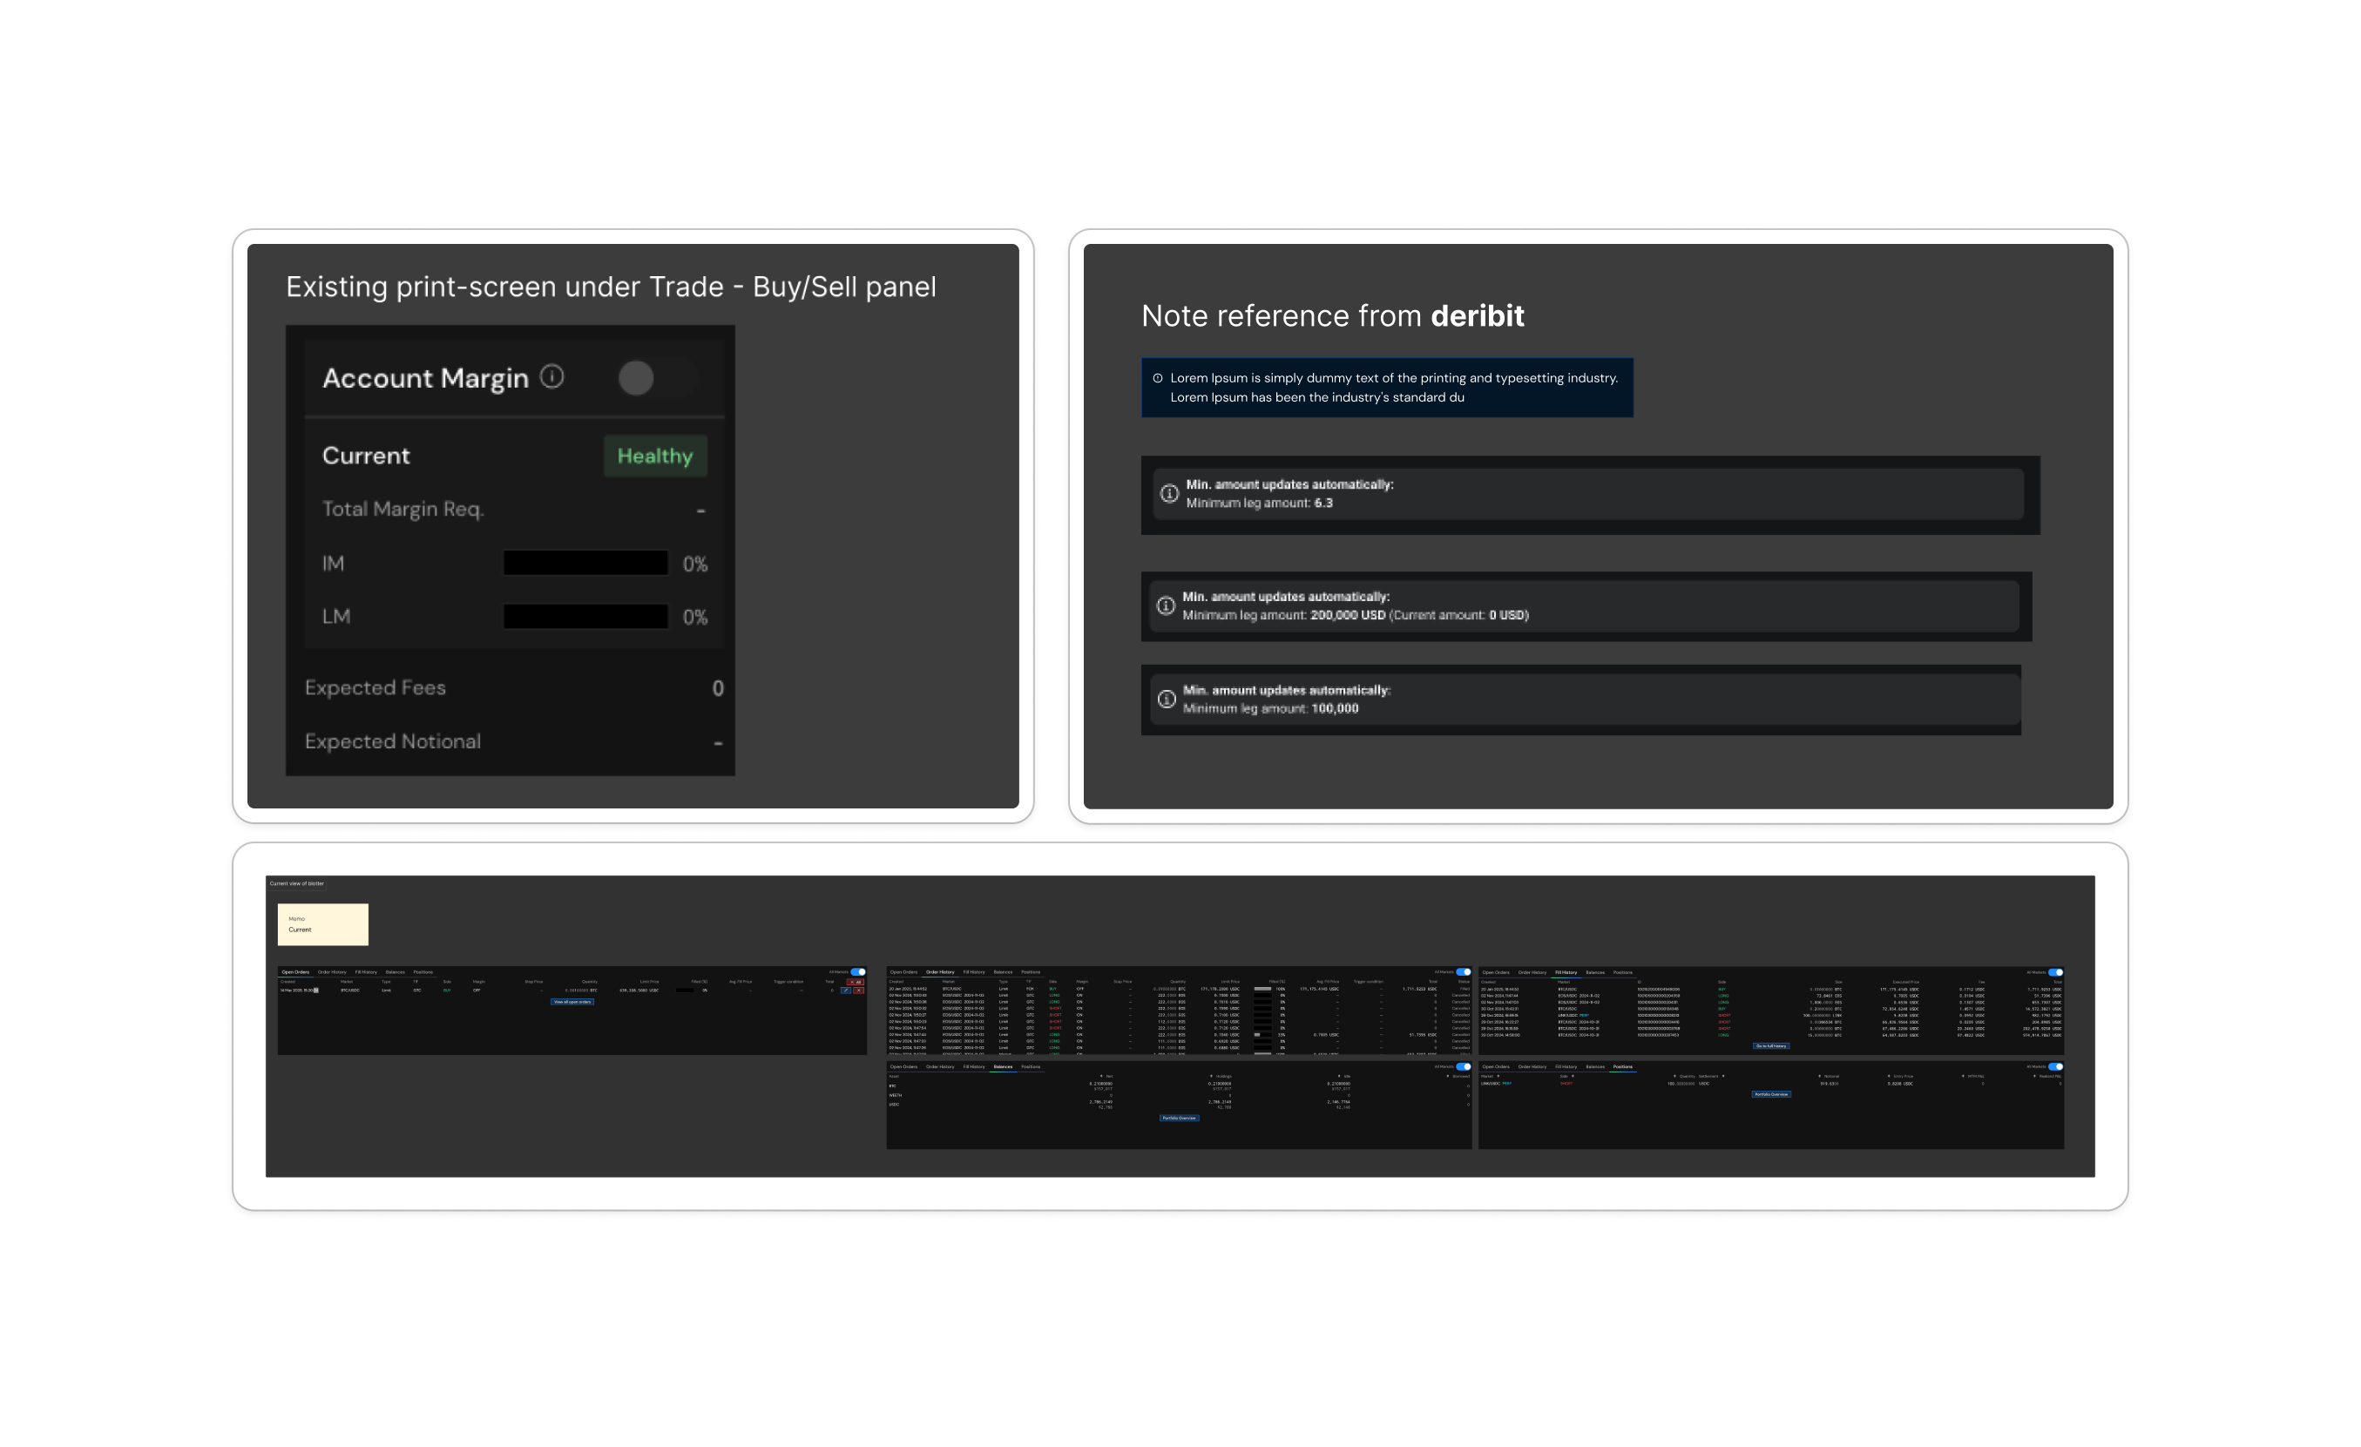The image size is (2361, 1447).
Task: Sort positions by the Notional column arrow
Action: 1818,1076
